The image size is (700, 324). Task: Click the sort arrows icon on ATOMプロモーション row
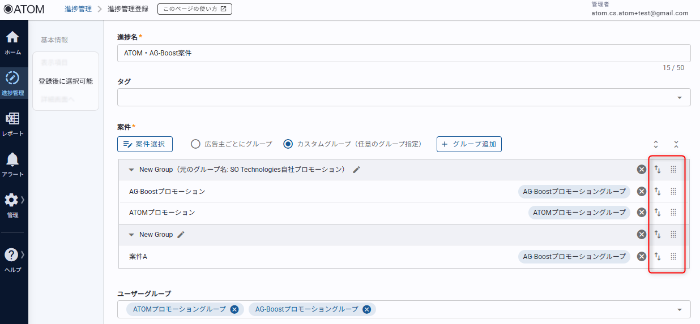click(658, 213)
